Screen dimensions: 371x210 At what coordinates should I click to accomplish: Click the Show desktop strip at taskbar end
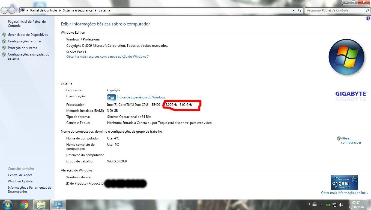pyautogui.click(x=369, y=205)
